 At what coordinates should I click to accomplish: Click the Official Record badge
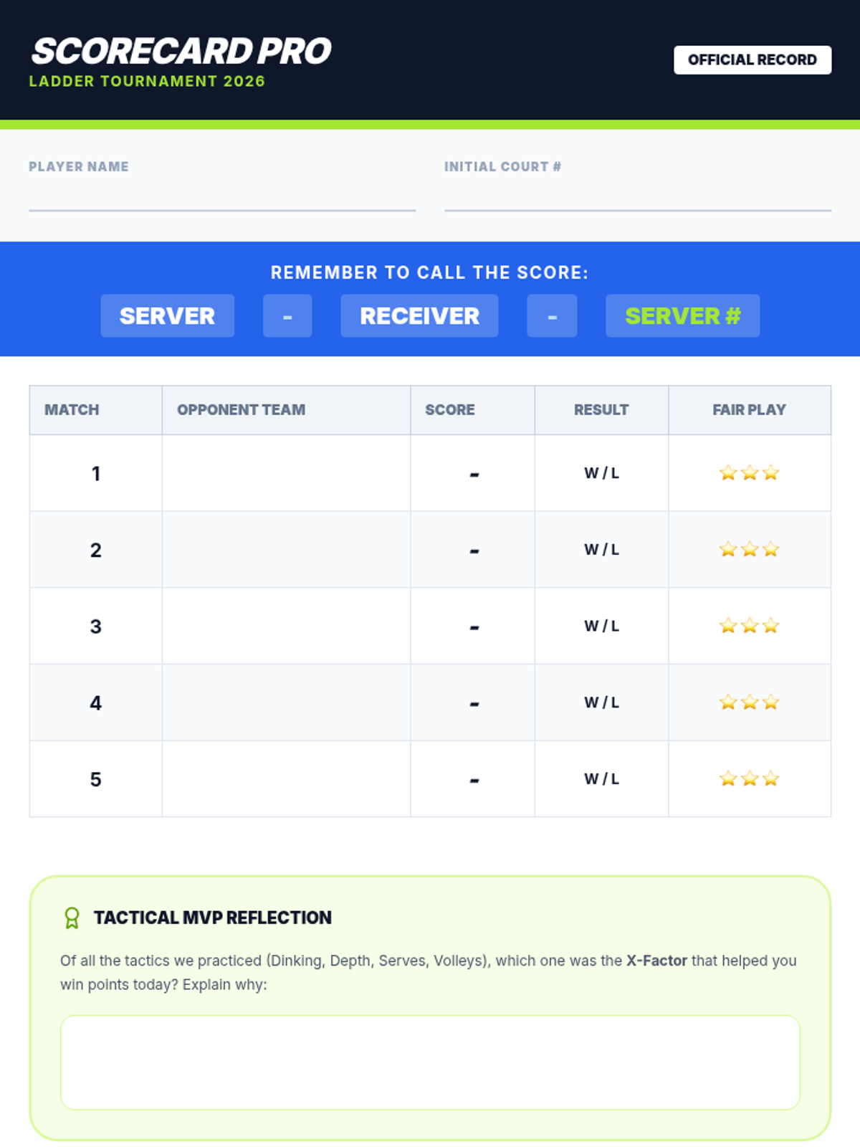[752, 60]
